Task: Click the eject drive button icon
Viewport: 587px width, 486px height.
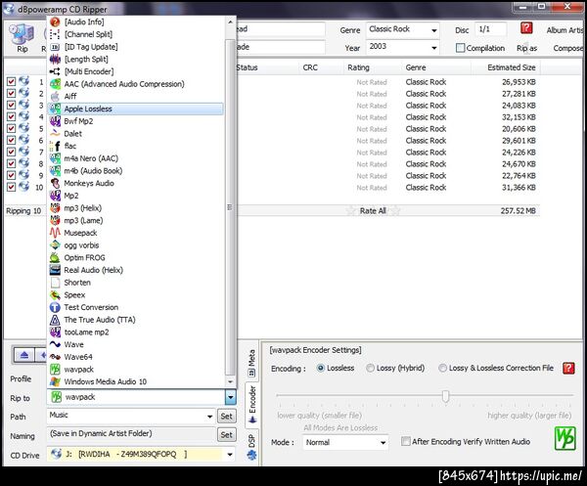Action: point(24,355)
